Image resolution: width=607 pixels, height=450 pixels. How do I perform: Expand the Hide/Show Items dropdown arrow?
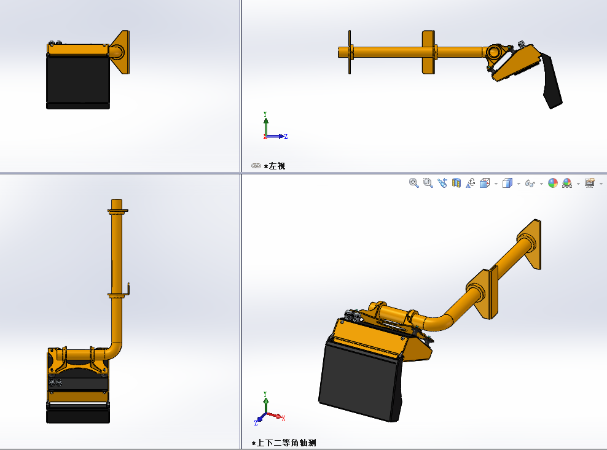coord(541,184)
